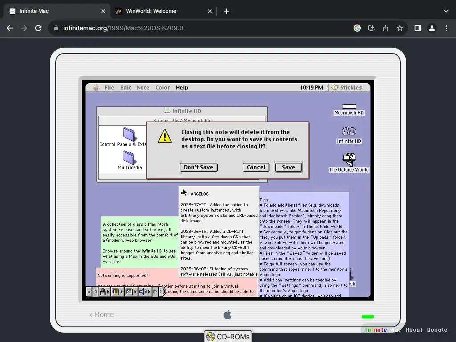
Task: Open the Donate link
Action: (x=437, y=330)
